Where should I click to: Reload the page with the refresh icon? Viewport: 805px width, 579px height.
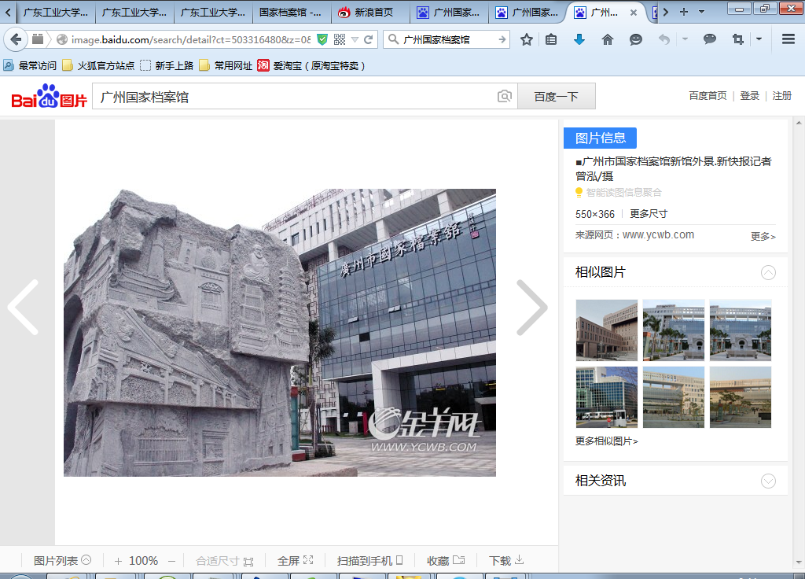(x=368, y=39)
